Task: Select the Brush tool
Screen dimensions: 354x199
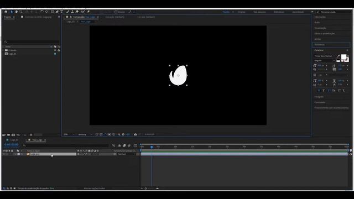Action: 67,12
